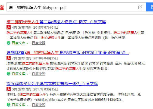Expand dropdown arrow next to second 百度文库
This screenshot has height=109, width=153.
point(27,74)
